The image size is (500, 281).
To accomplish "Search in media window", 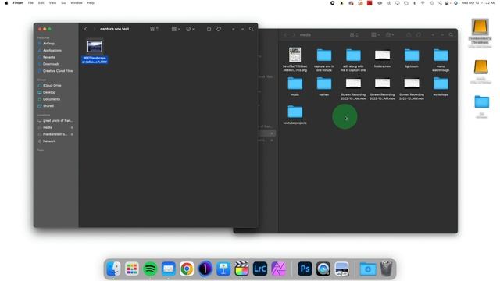I will point(451,34).
